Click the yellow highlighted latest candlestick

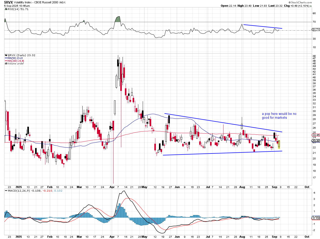pyautogui.click(x=279, y=144)
